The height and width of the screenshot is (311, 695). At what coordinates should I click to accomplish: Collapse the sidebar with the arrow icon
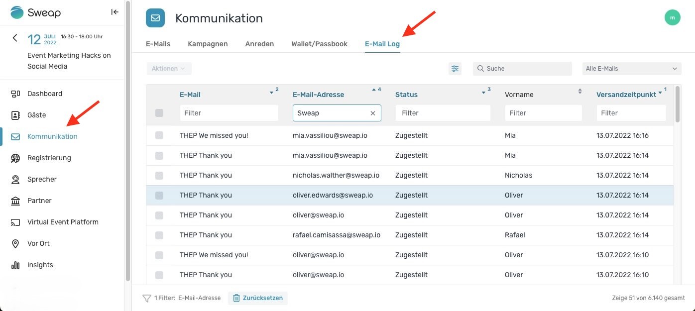[x=115, y=12]
